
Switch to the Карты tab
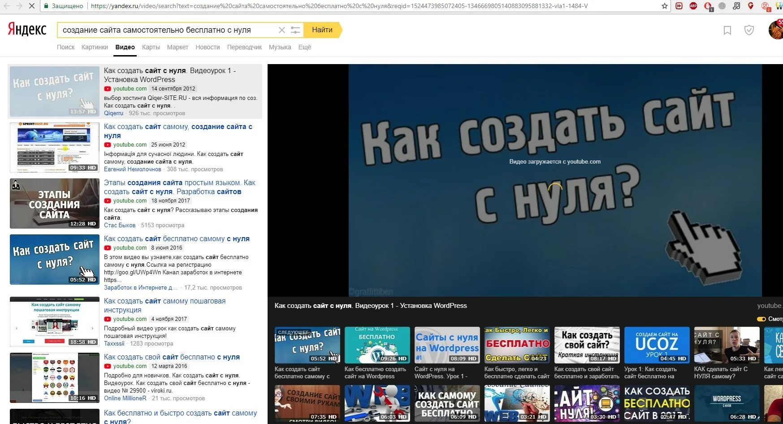151,47
